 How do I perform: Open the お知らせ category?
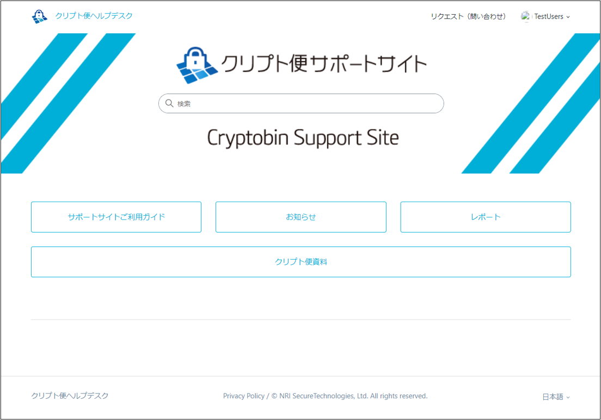(301, 217)
